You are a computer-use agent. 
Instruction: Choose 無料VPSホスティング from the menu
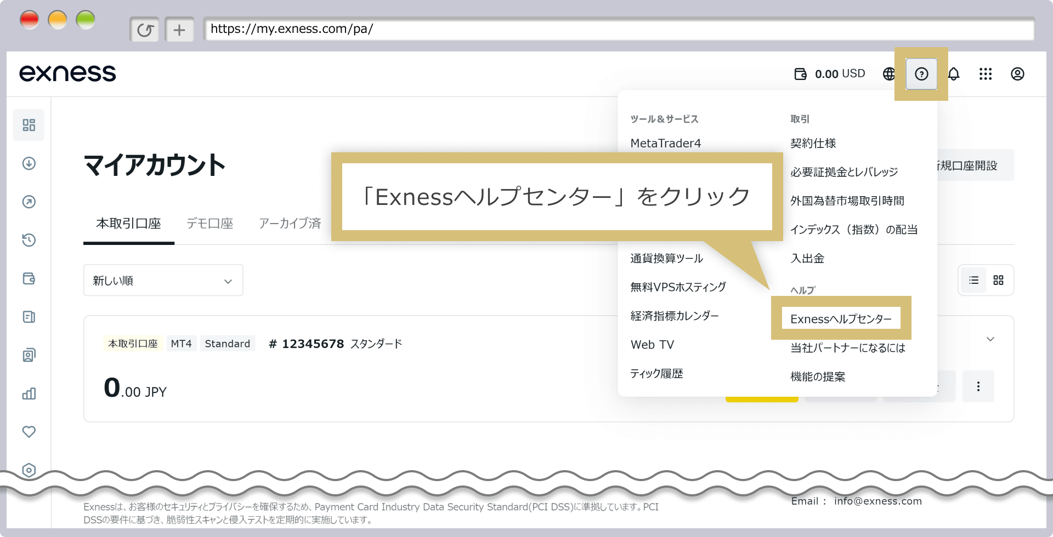point(678,287)
